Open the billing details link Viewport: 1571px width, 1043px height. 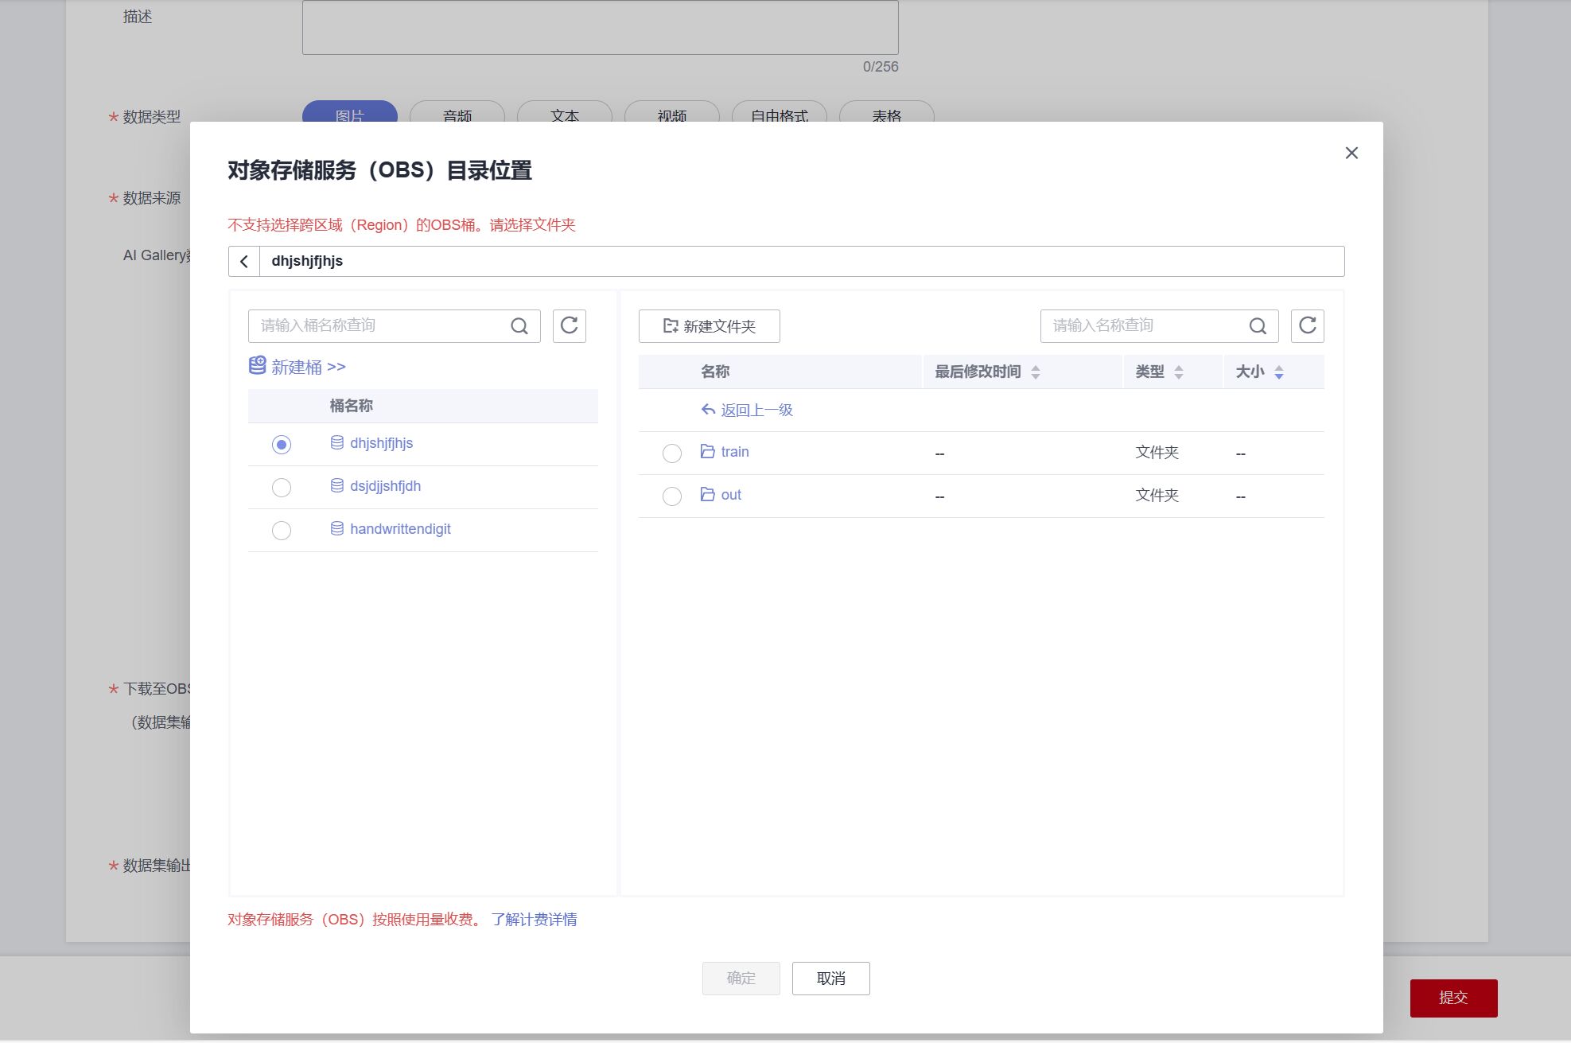(534, 920)
